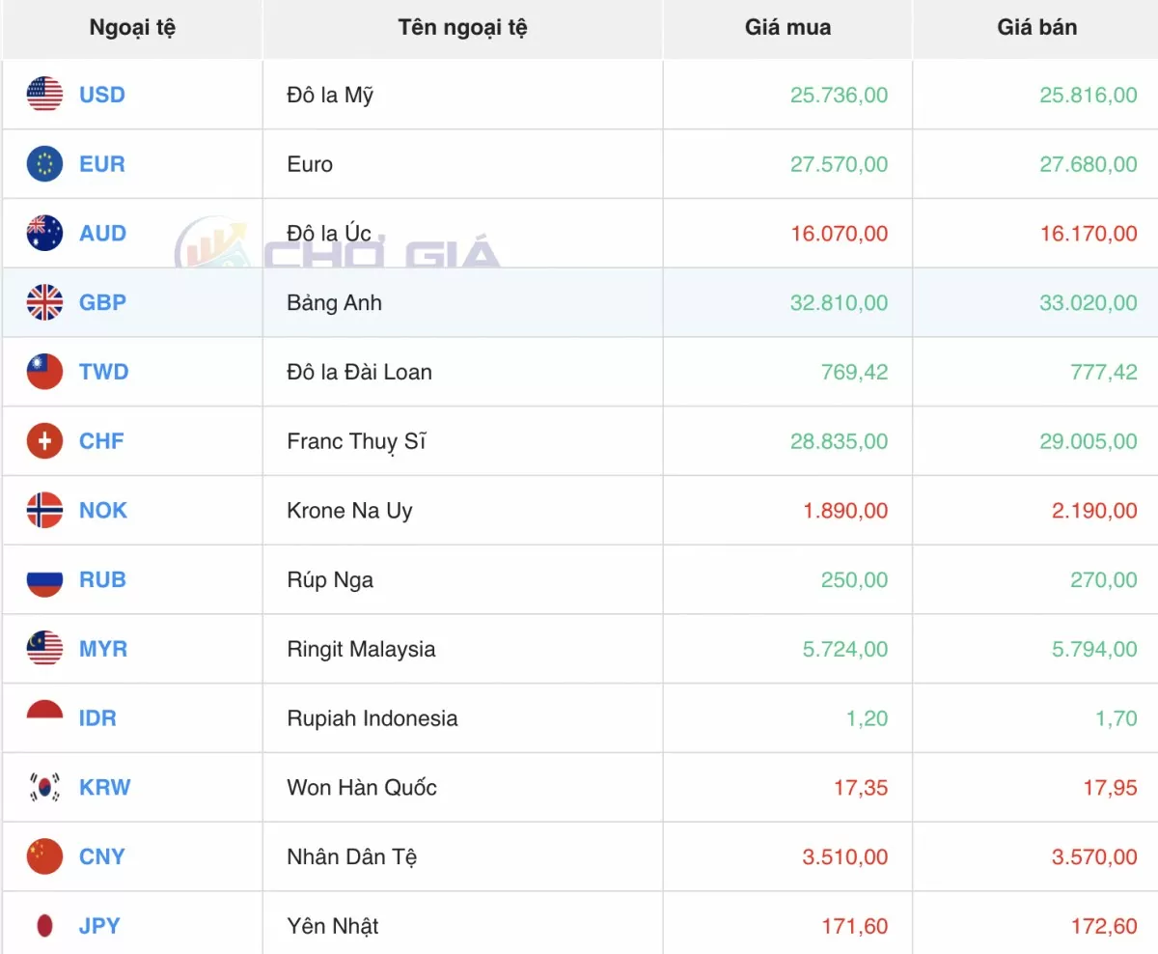Click the Taiwan flag icon
Viewport: 1158px width, 954px height.
tap(44, 372)
